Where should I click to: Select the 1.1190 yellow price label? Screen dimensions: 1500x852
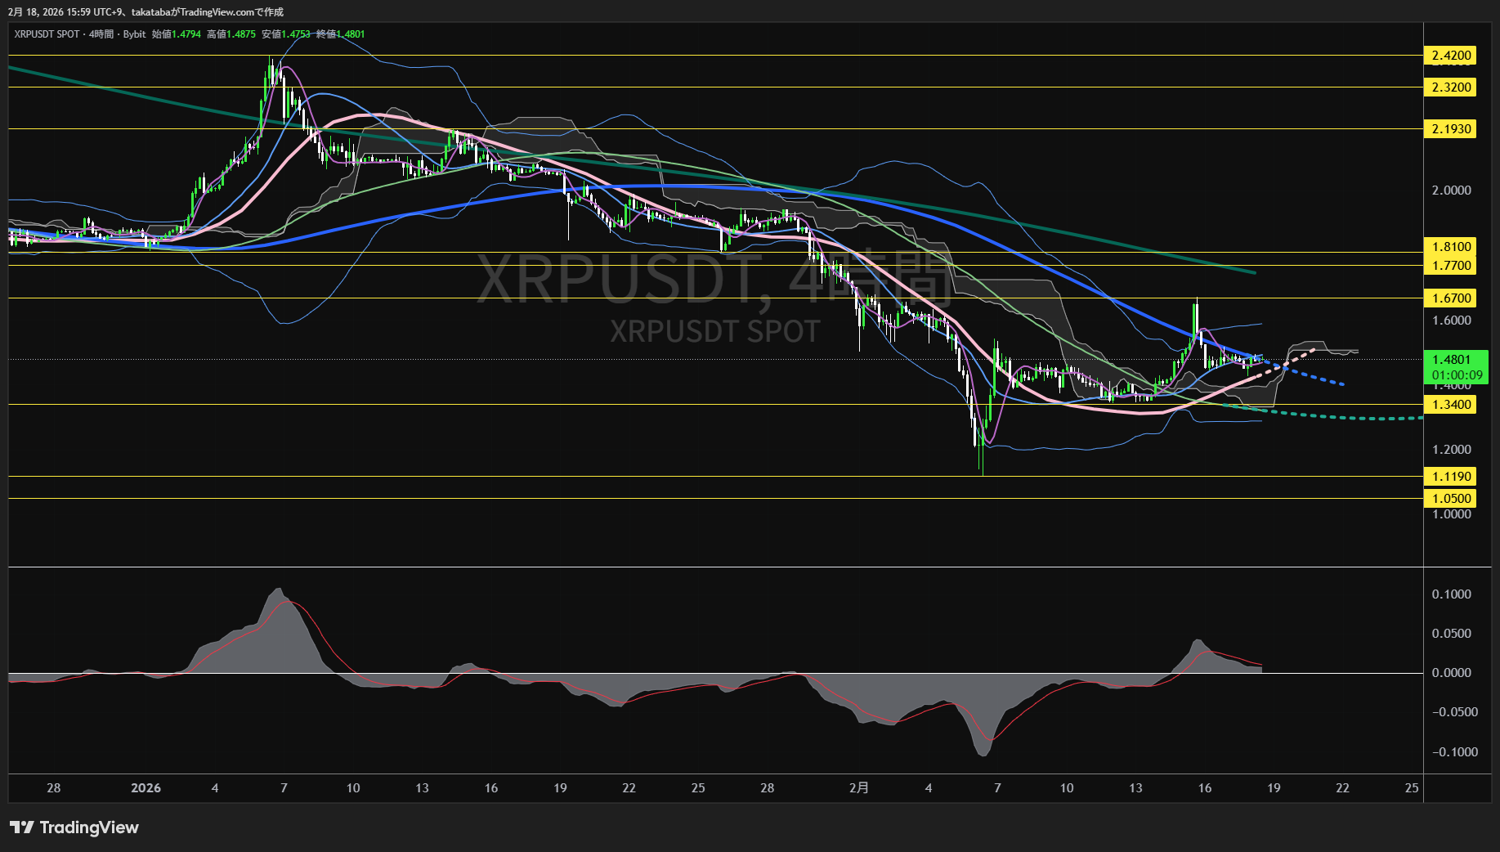pyautogui.click(x=1450, y=477)
